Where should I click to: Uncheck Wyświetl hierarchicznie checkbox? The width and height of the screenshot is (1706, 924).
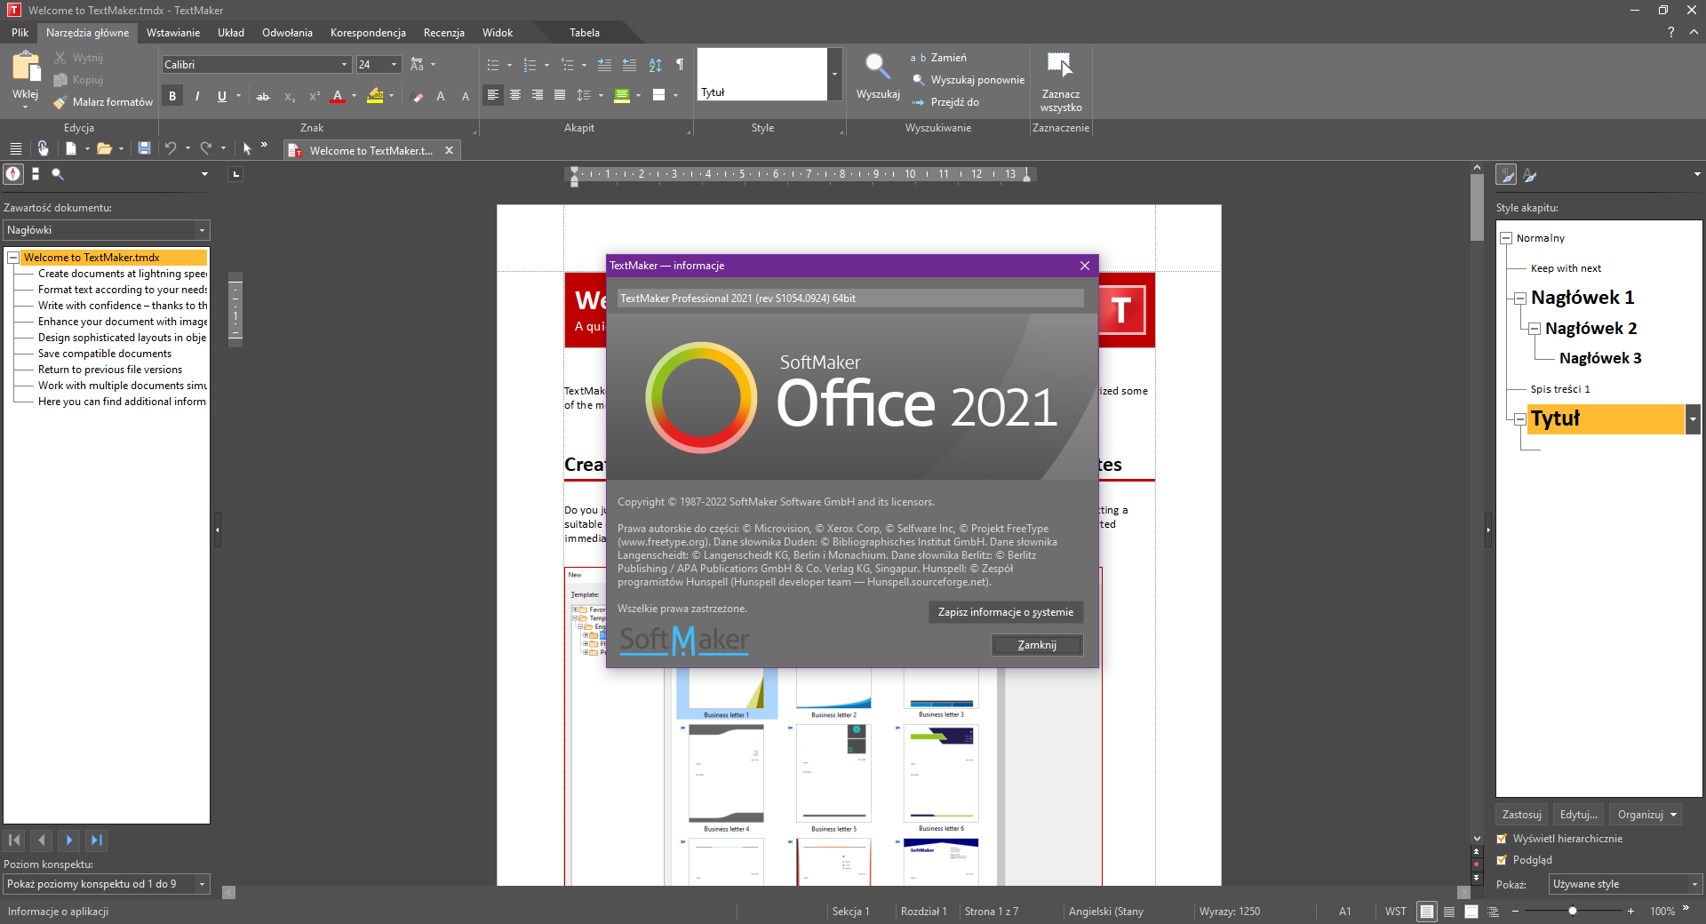click(1503, 839)
